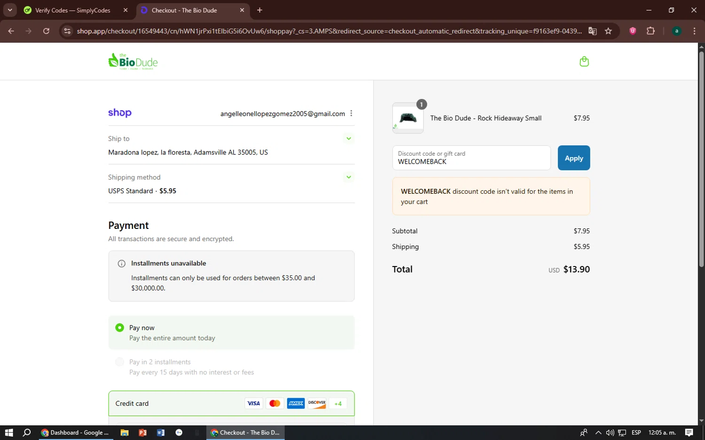Click the Discover card icon
This screenshot has height=440, width=705.
(x=317, y=403)
